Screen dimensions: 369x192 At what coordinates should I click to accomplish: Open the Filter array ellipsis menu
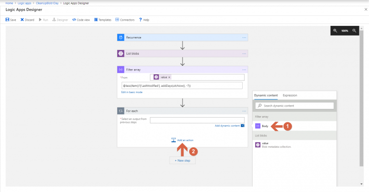coord(244,70)
